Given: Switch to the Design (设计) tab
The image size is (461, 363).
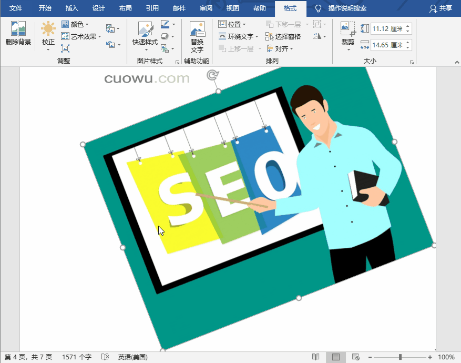Looking at the screenshot, I should coord(98,8).
